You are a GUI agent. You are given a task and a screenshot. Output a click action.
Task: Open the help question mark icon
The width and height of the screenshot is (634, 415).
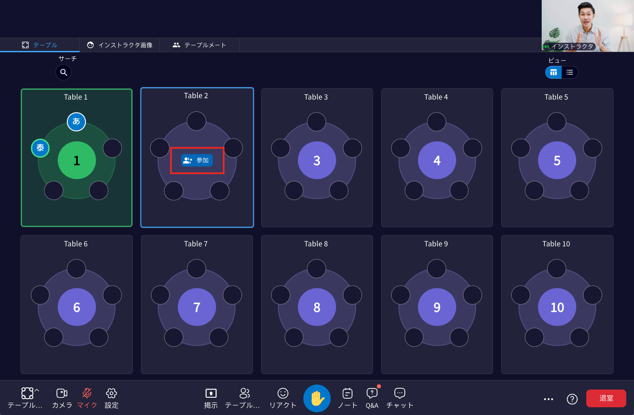(572, 399)
